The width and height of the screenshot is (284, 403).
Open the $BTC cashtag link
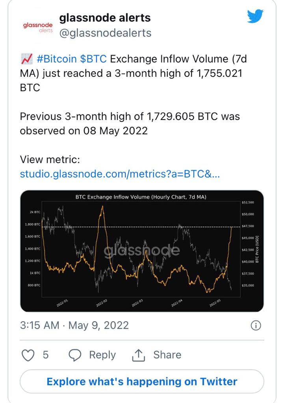93,59
